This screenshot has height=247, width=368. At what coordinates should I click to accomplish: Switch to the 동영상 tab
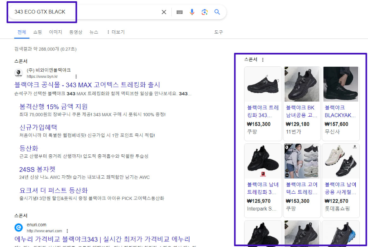click(76, 32)
